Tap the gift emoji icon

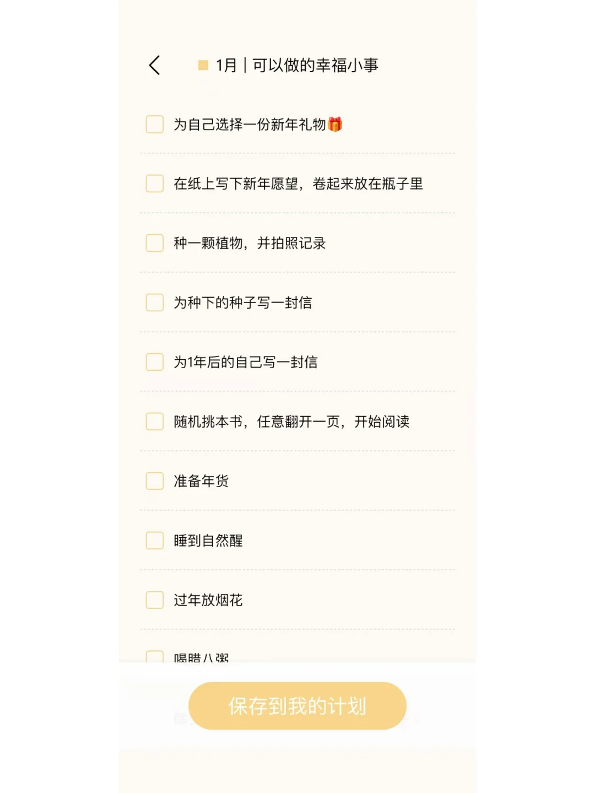click(335, 125)
